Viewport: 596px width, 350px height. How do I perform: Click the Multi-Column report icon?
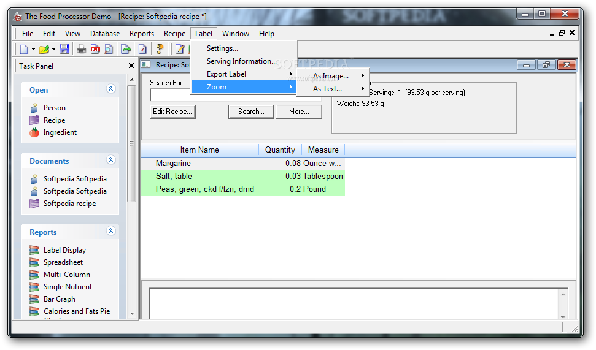click(34, 275)
